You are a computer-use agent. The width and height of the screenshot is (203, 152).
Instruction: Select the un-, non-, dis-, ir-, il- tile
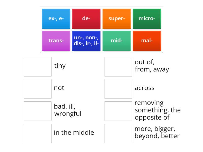(x=86, y=41)
